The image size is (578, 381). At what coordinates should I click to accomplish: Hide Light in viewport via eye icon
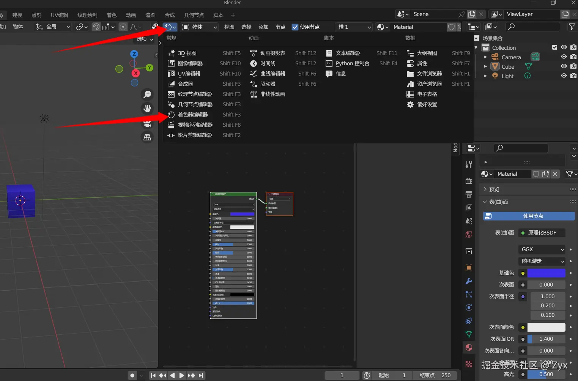(x=564, y=76)
